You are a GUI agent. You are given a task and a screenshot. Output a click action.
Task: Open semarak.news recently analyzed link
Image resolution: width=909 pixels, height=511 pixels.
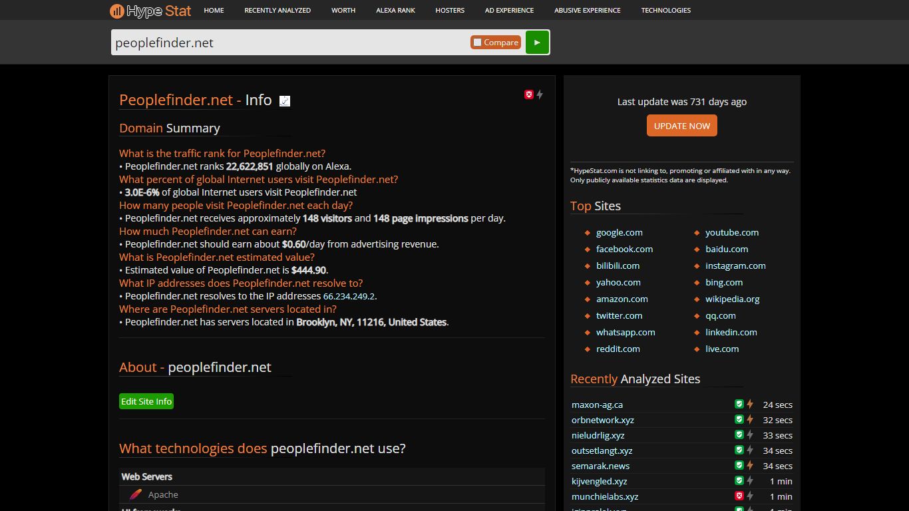coord(600,466)
